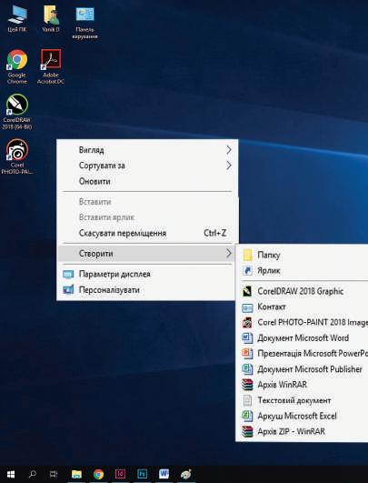368x483 pixels.
Task: Click the Windows Start button
Action: [x=11, y=474]
